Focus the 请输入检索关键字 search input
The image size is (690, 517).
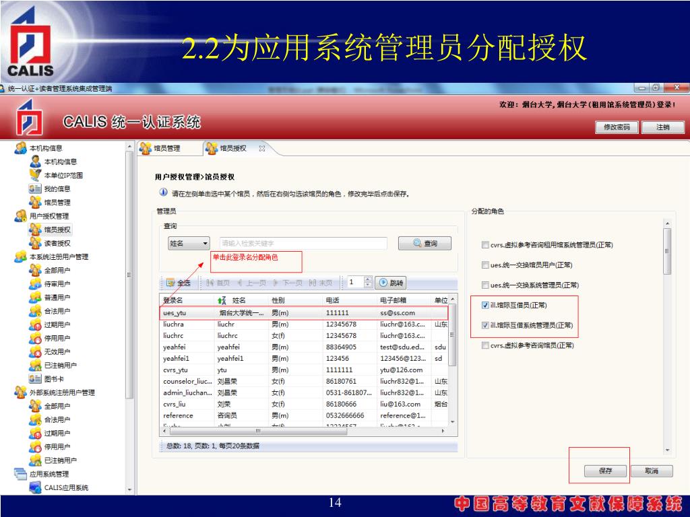(303, 243)
